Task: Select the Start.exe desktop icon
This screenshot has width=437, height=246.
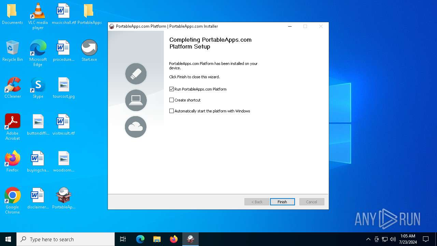Action: tap(89, 51)
